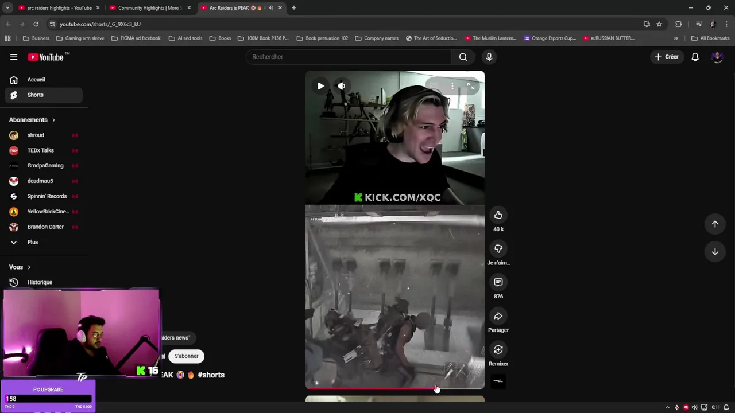Show hidden system tray icons
Image resolution: width=735 pixels, height=413 pixels.
[667, 407]
